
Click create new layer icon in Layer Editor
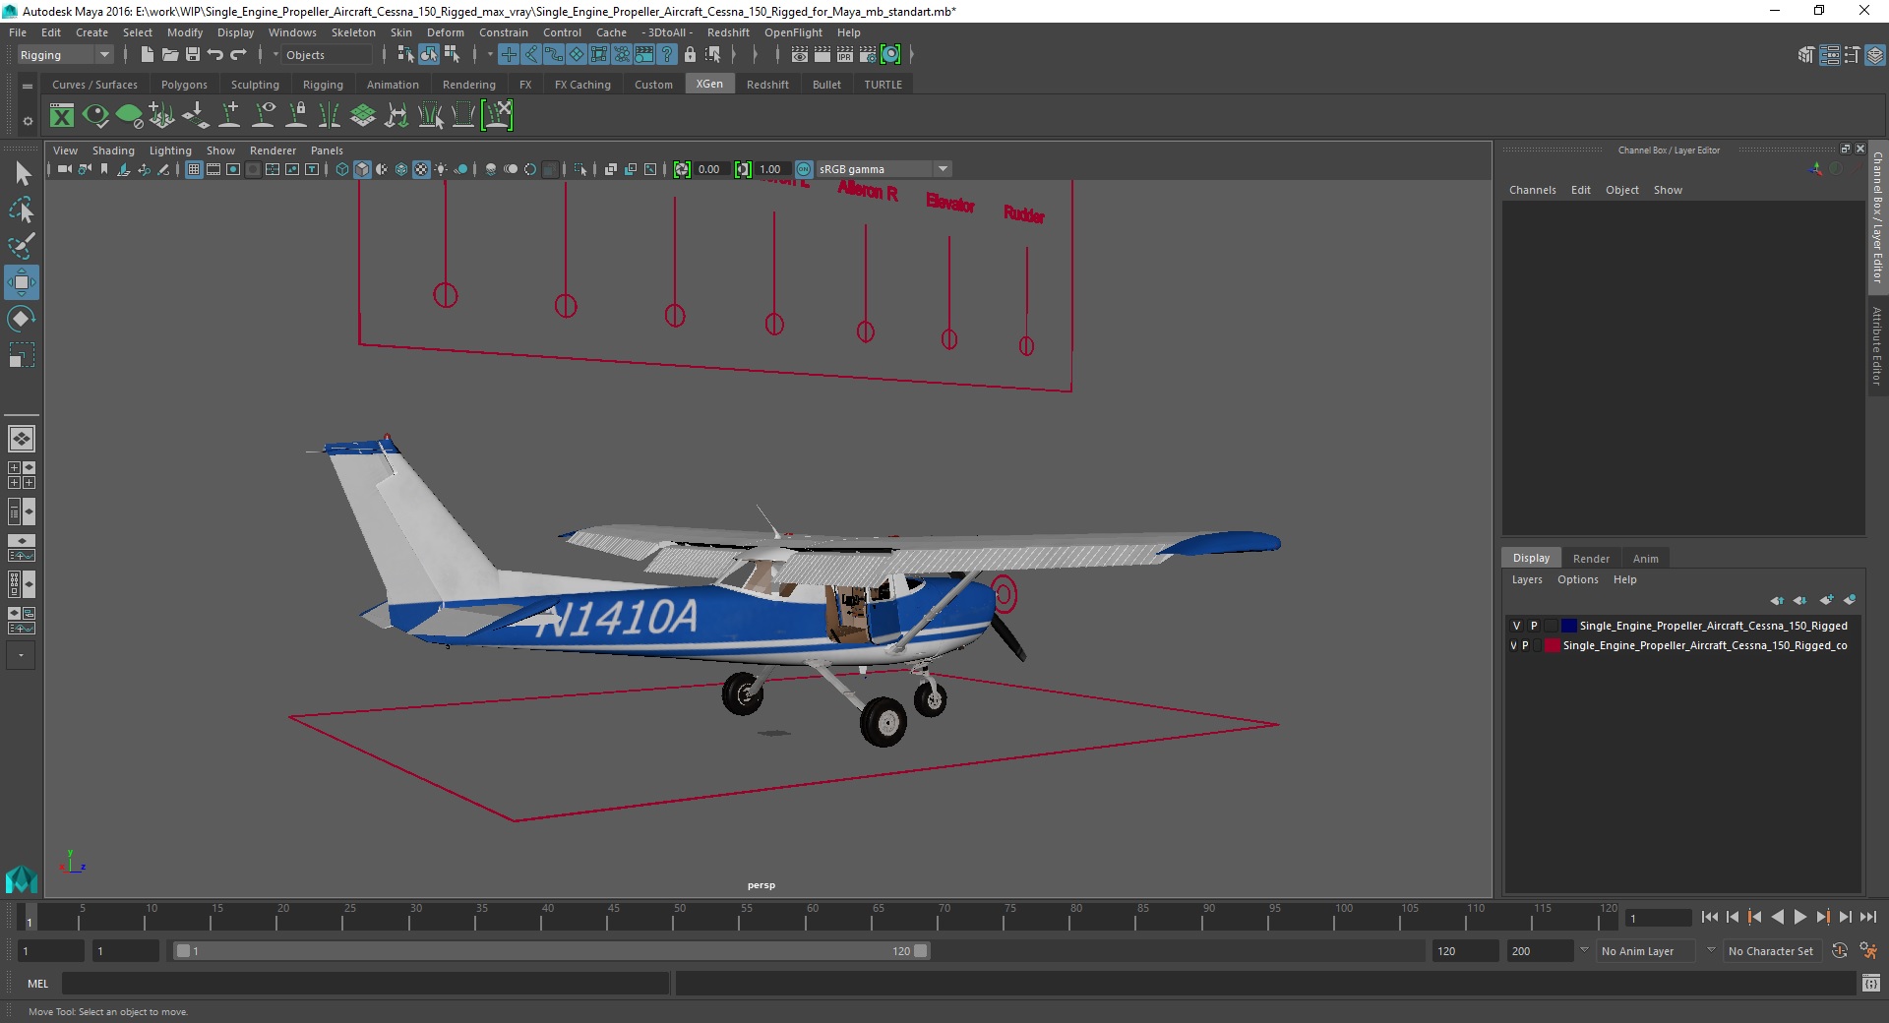pyautogui.click(x=1827, y=600)
